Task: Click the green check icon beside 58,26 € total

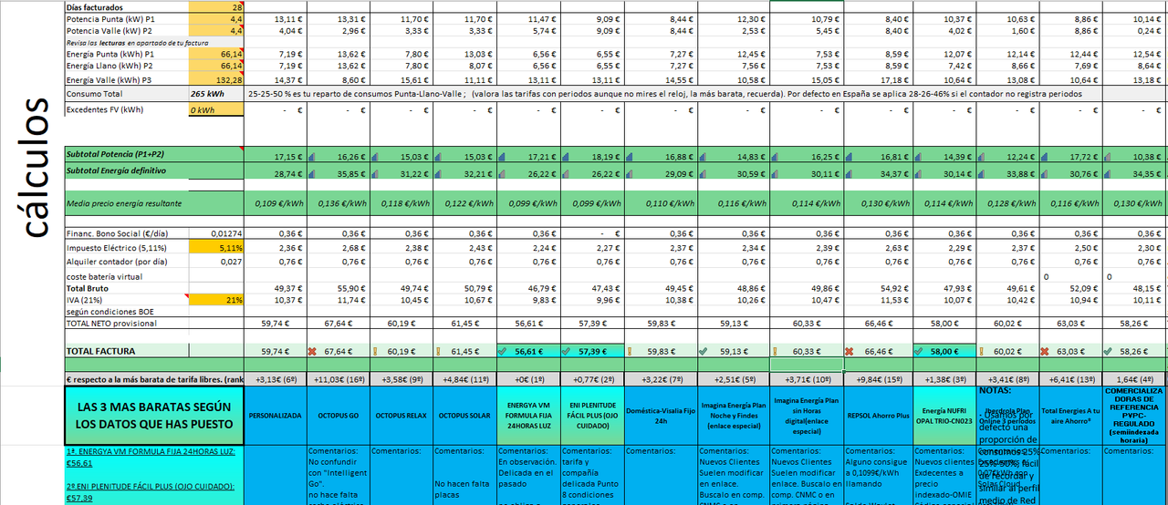Action: tap(1109, 351)
